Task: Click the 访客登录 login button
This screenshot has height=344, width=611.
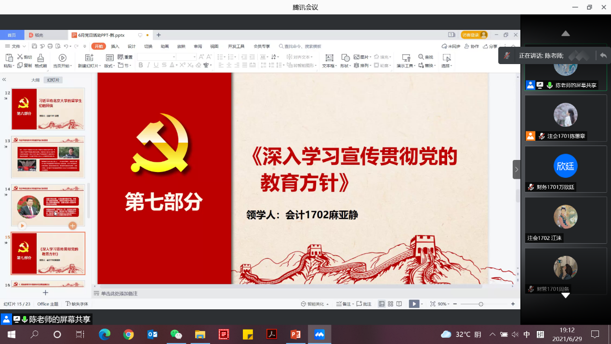Action: point(474,35)
